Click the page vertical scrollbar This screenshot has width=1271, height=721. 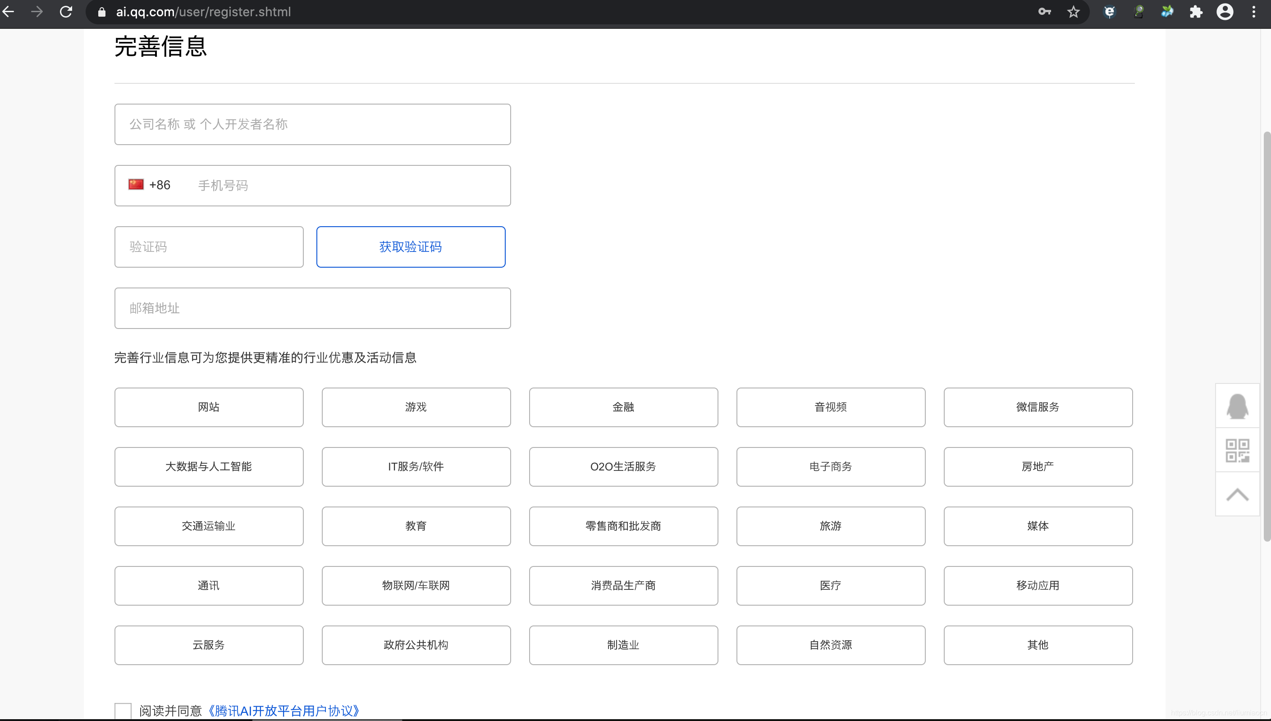[1266, 337]
